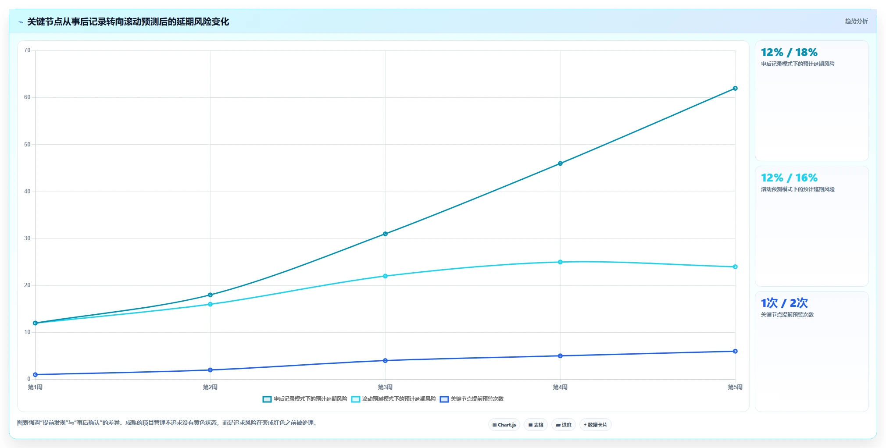The image size is (886, 448).
Task: Click the footnote text beginning 图表强调
Action: pyautogui.click(x=168, y=423)
